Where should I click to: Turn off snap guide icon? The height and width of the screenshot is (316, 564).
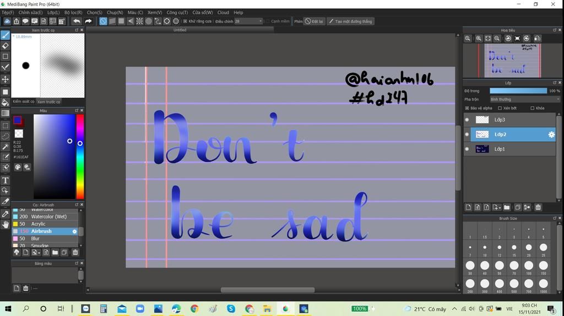[103, 21]
